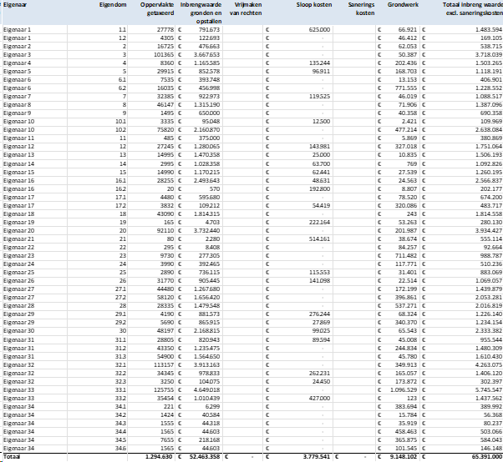Select inbrengwaarde cell 4.649.018
Image resolution: width=503 pixels, height=462 pixels.
[199, 390]
